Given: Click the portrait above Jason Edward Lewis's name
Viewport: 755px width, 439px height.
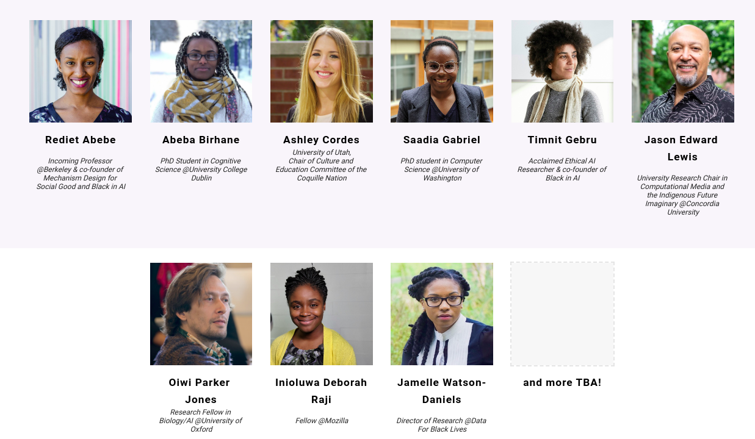Looking at the screenshot, I should [x=683, y=71].
